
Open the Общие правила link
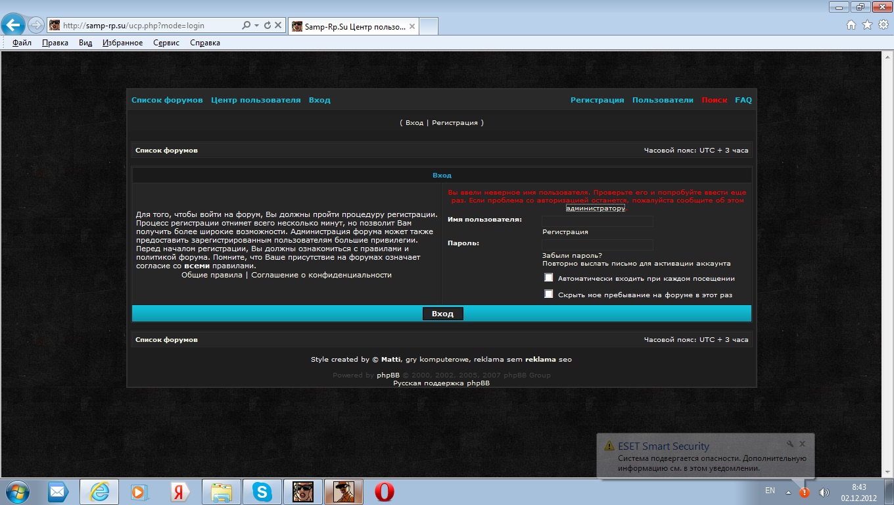[212, 275]
